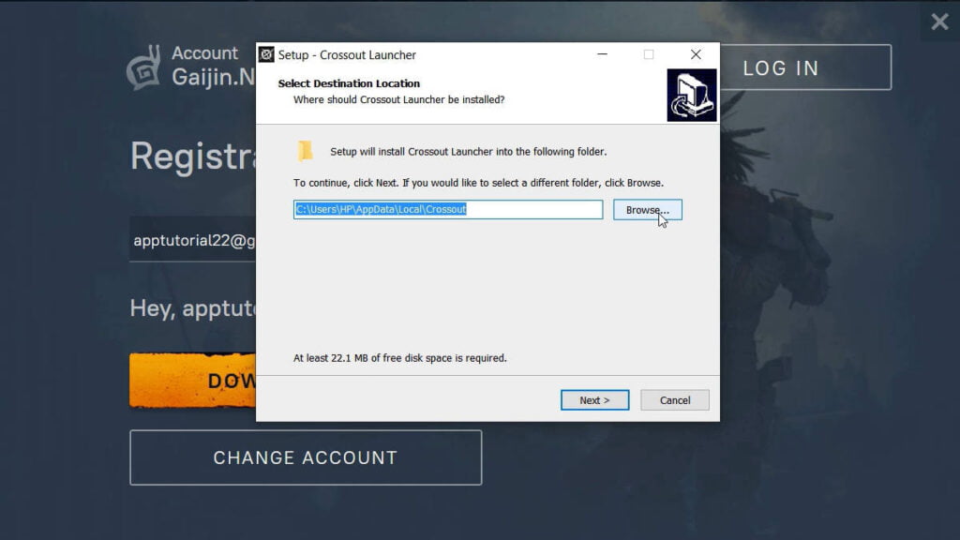Click the maximize button on Setup dialog

(x=648, y=54)
